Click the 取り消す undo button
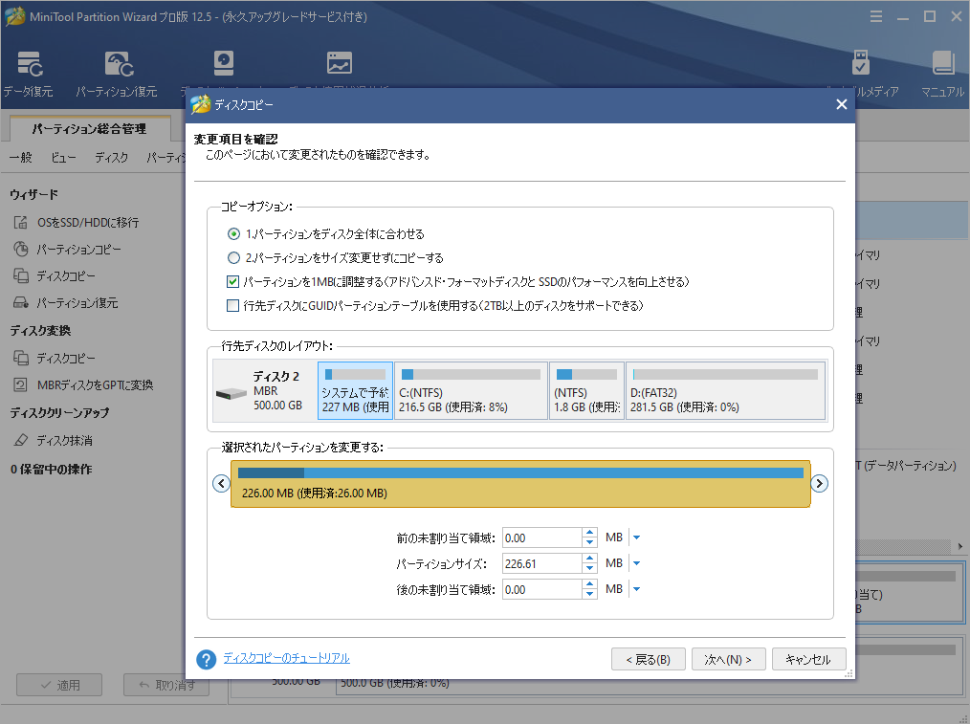The image size is (970, 724). tap(166, 685)
